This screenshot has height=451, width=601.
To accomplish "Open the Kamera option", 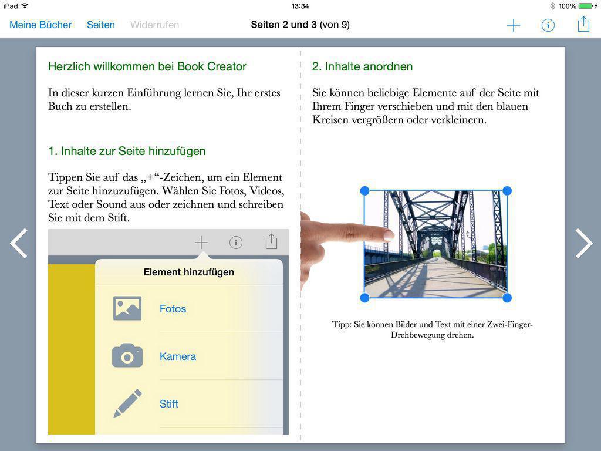I will (177, 355).
